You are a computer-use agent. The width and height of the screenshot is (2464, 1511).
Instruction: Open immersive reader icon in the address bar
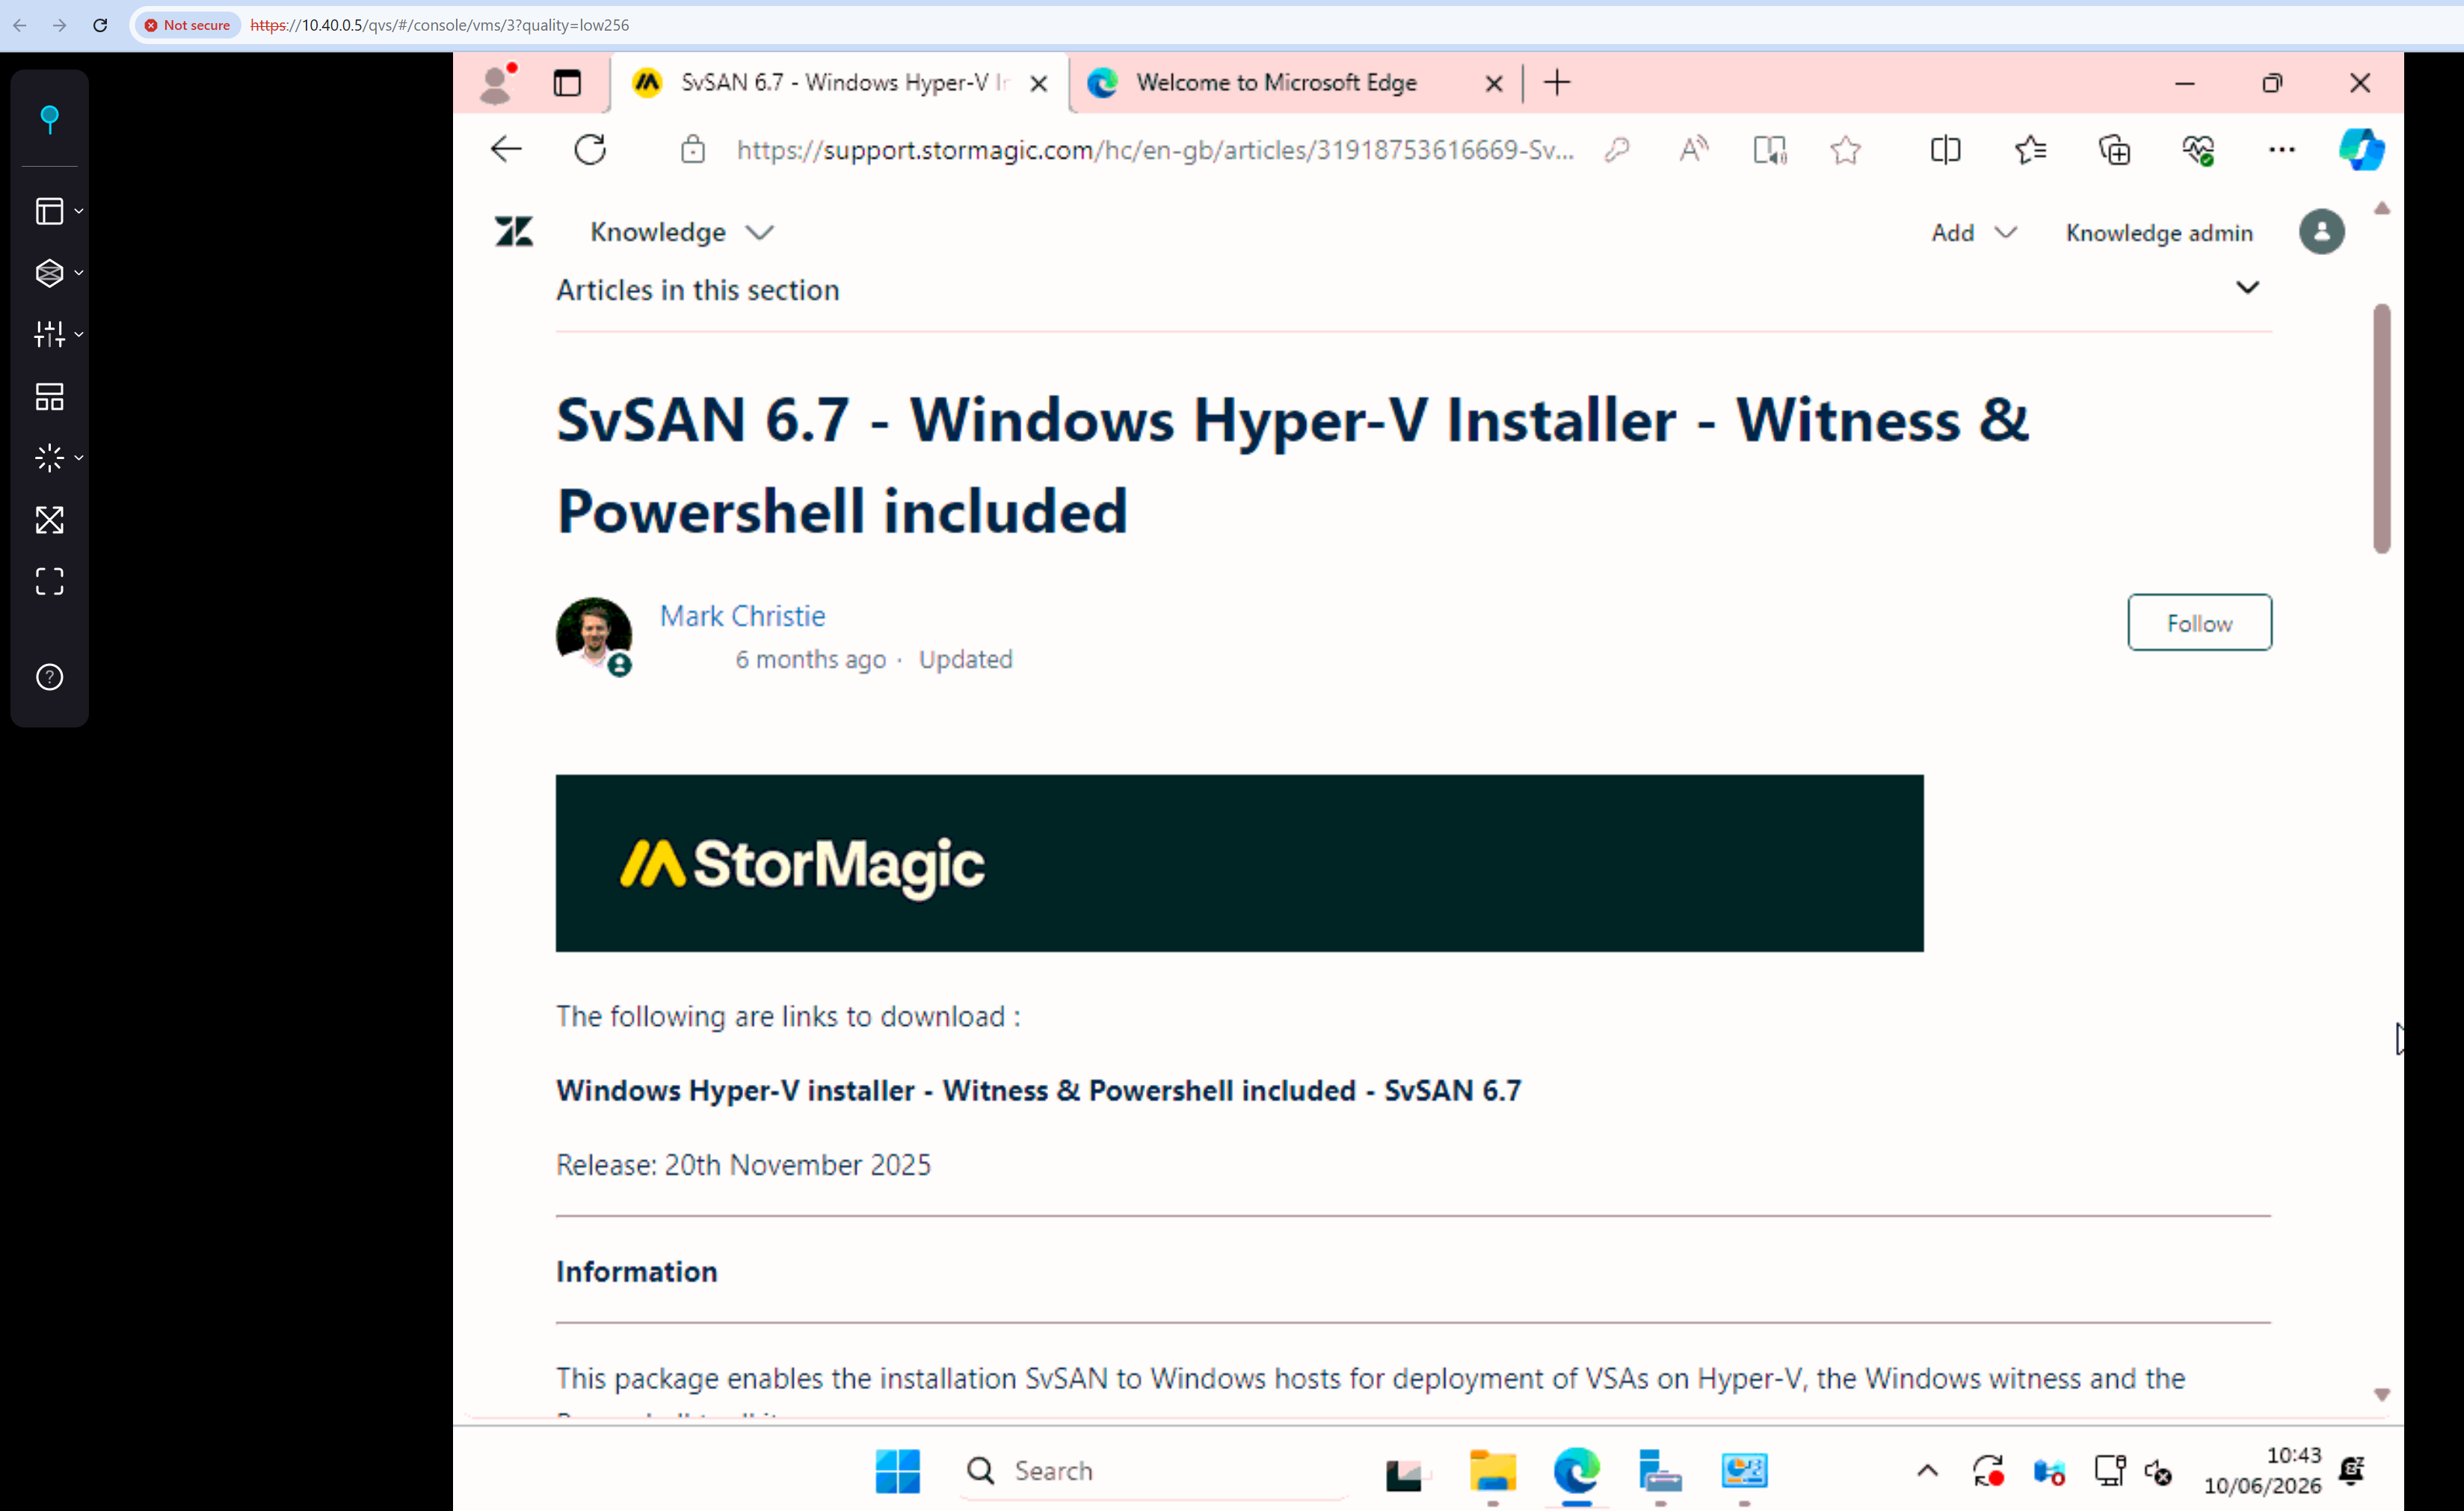point(1770,150)
